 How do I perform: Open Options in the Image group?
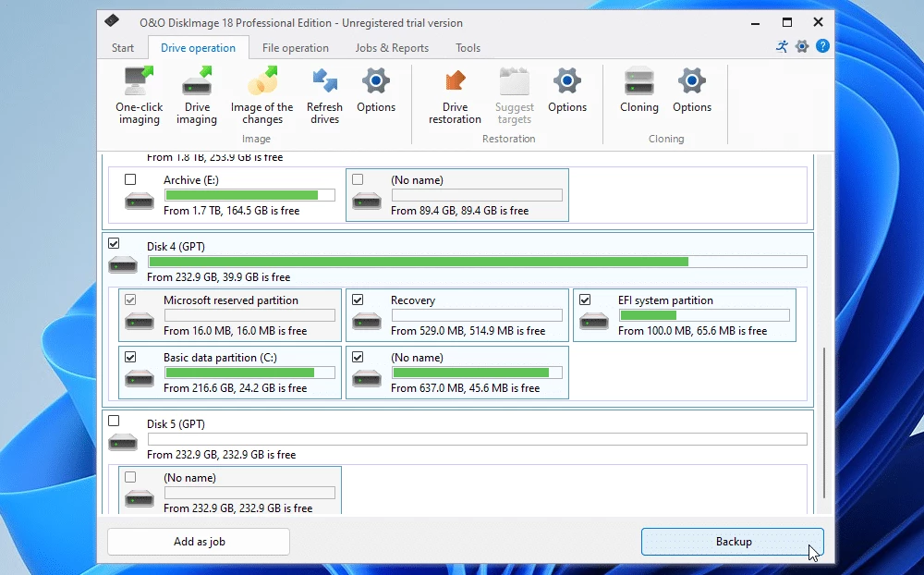pyautogui.click(x=376, y=83)
